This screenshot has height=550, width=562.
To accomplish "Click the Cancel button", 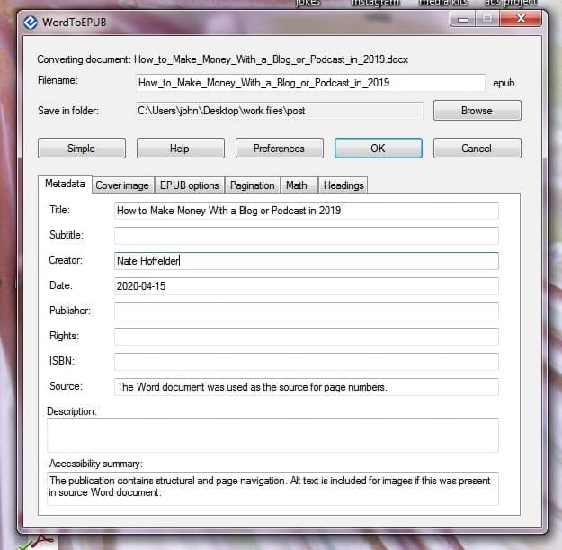I will [477, 149].
